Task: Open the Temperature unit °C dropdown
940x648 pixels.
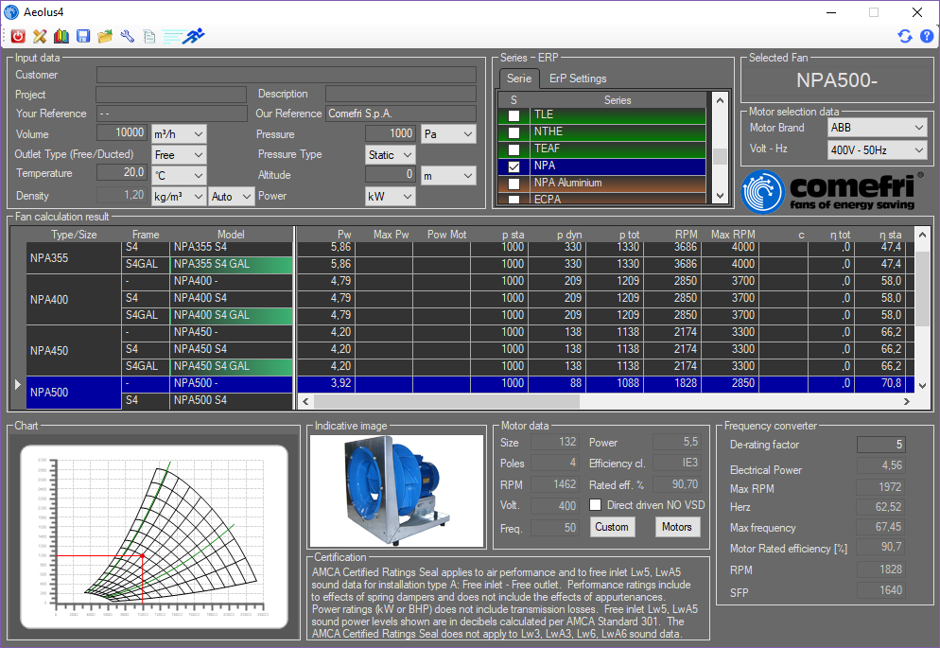Action: point(179,176)
